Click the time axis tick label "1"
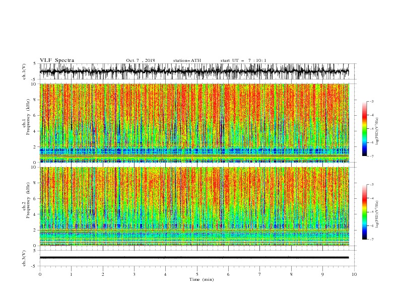This screenshot has width=399, height=308. [71, 274]
